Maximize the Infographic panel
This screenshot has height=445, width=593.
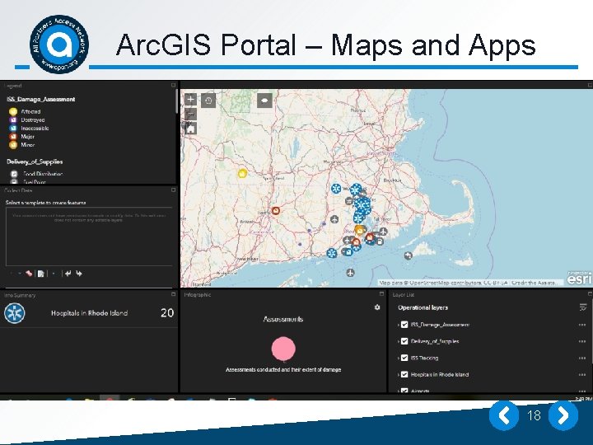tap(381, 294)
